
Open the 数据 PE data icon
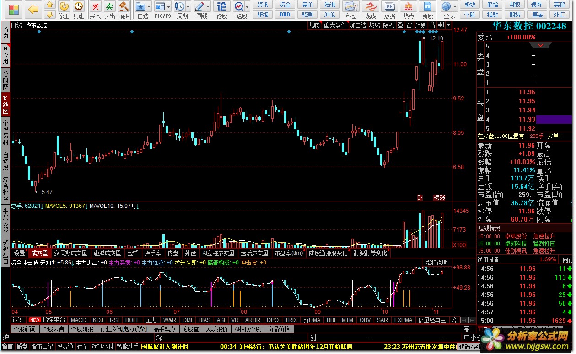click(389, 6)
